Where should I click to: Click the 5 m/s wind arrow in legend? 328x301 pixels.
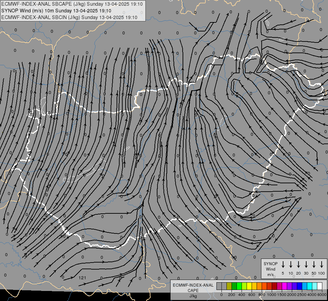click(x=283, y=264)
